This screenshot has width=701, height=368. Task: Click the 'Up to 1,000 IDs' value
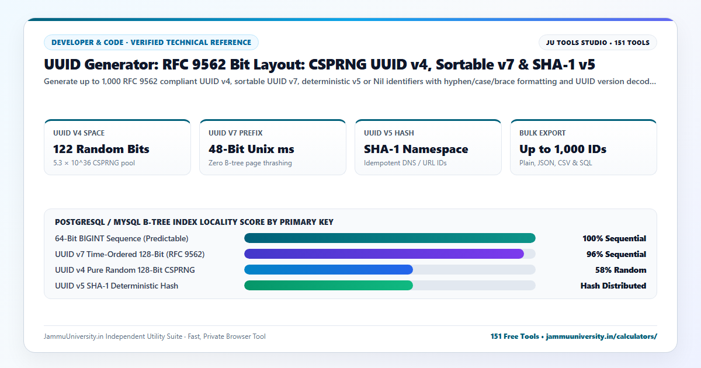tap(563, 149)
